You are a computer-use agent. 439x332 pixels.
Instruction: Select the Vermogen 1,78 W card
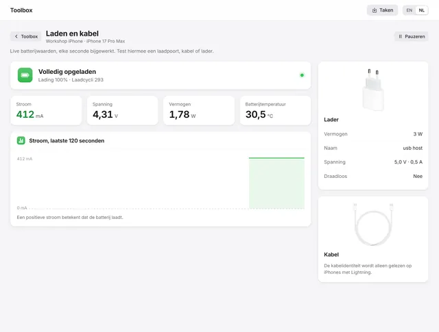[199, 111]
